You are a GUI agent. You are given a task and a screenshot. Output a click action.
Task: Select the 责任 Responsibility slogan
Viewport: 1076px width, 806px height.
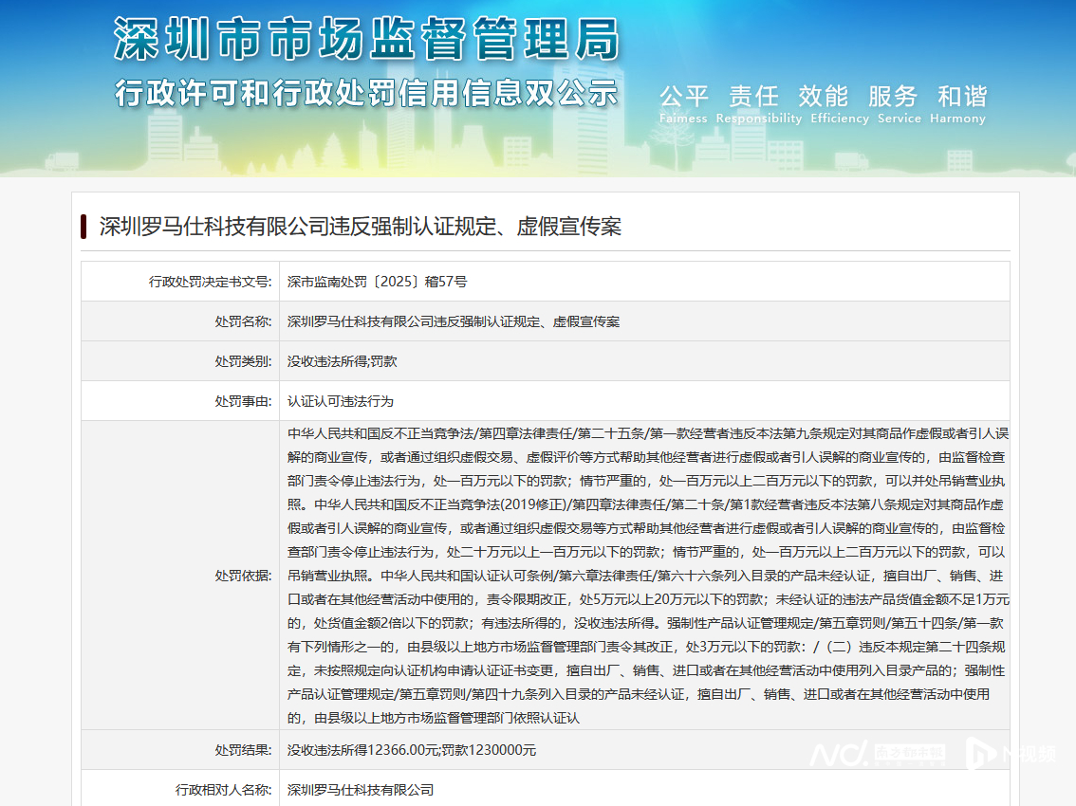tap(754, 97)
